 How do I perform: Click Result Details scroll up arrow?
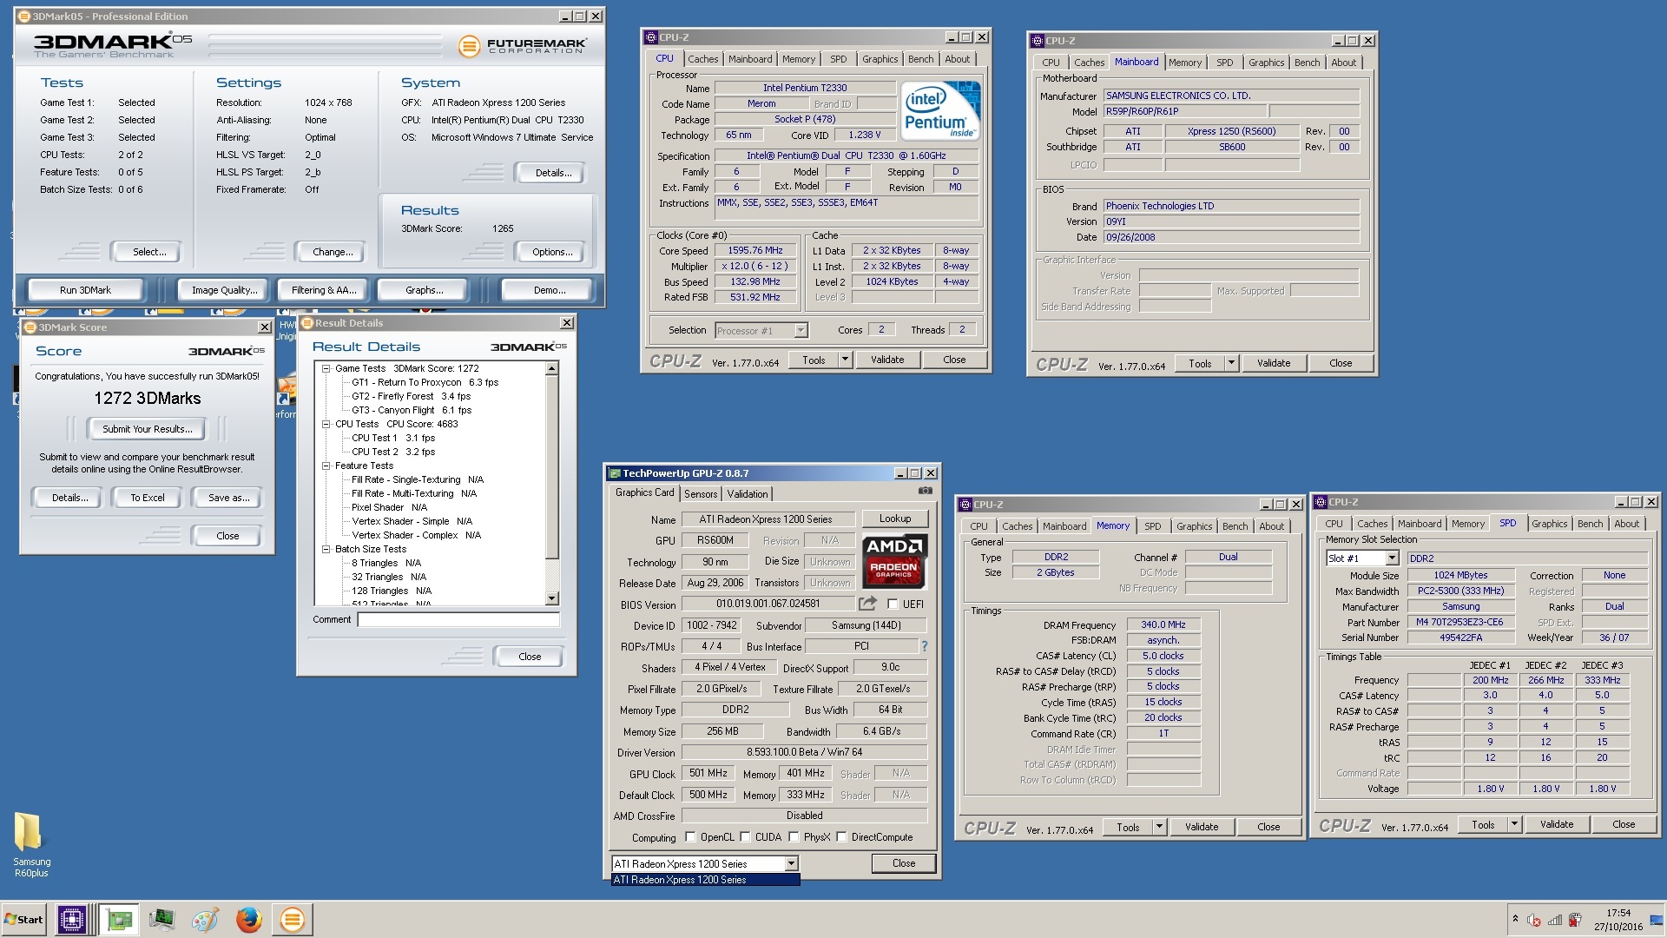coord(551,369)
